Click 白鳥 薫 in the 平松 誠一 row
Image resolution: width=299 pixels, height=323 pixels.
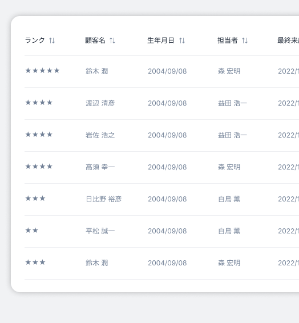[229, 231]
